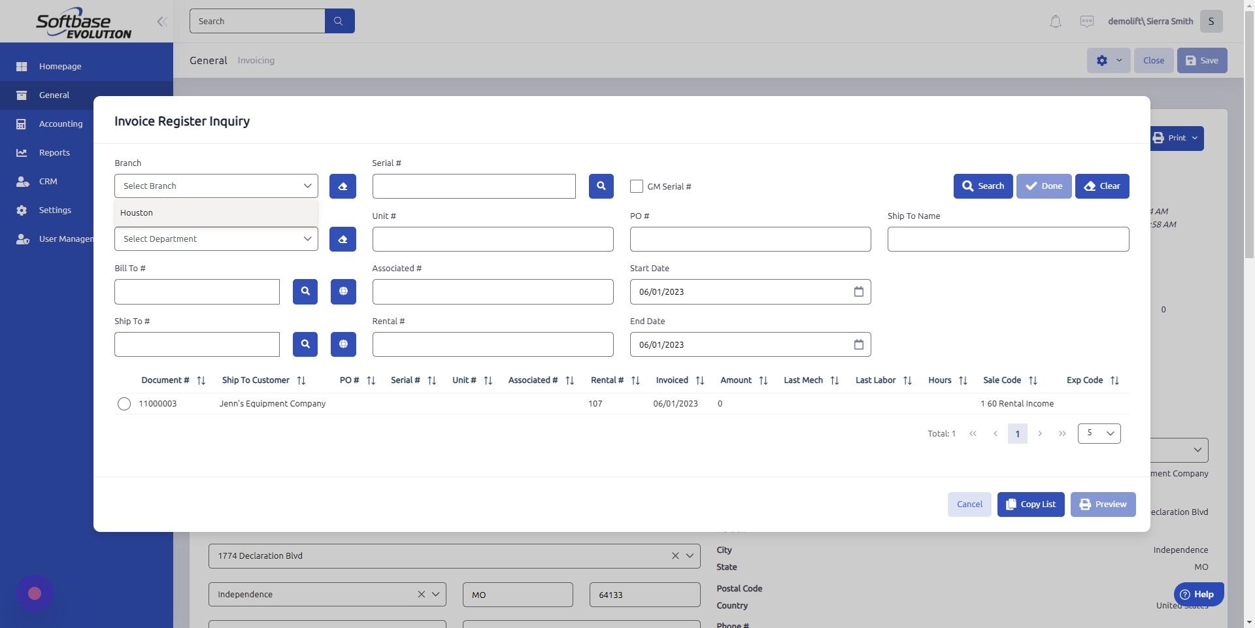Open Homepage in the sidebar
This screenshot has width=1255, height=628.
pyautogui.click(x=60, y=66)
